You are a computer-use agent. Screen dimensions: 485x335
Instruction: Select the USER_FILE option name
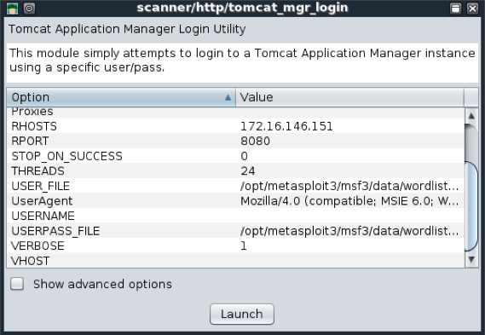click(x=41, y=186)
